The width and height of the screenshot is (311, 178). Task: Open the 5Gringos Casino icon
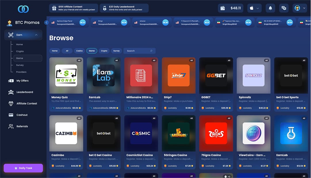[179, 133]
